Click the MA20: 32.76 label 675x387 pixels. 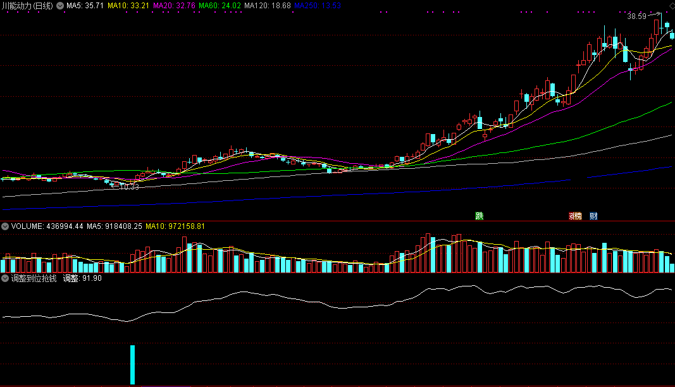[174, 6]
